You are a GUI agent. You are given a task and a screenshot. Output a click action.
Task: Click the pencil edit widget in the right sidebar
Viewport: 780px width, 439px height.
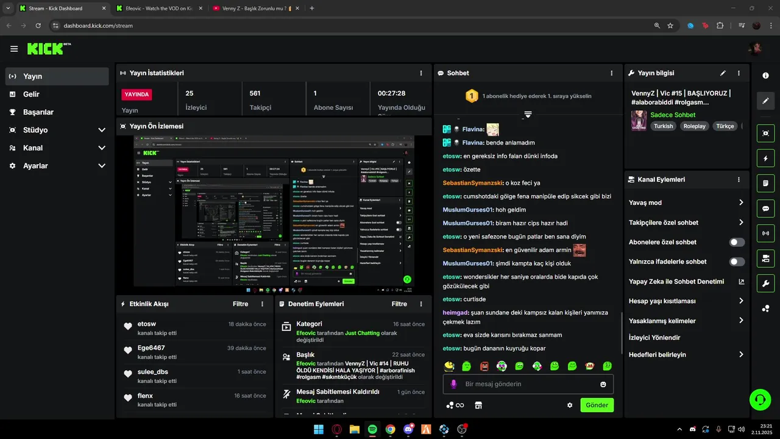(x=765, y=101)
